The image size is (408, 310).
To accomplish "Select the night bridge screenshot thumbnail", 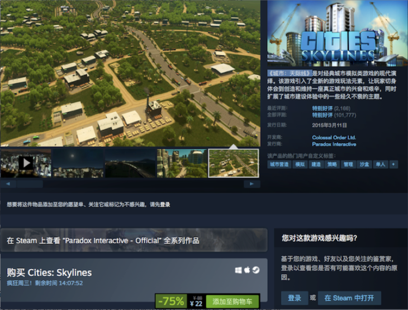I will pyautogui.click(x=130, y=163).
